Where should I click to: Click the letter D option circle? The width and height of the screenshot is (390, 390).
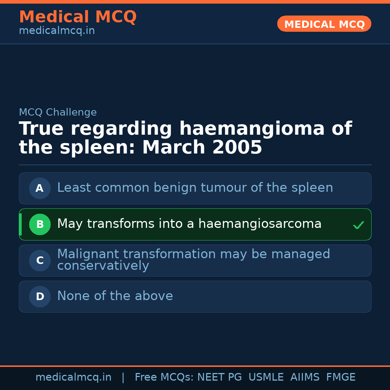(x=40, y=296)
